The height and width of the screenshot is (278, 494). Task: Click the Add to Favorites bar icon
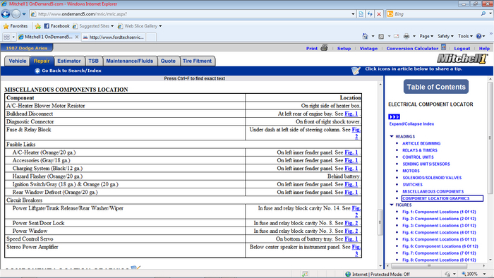[x=38, y=26]
